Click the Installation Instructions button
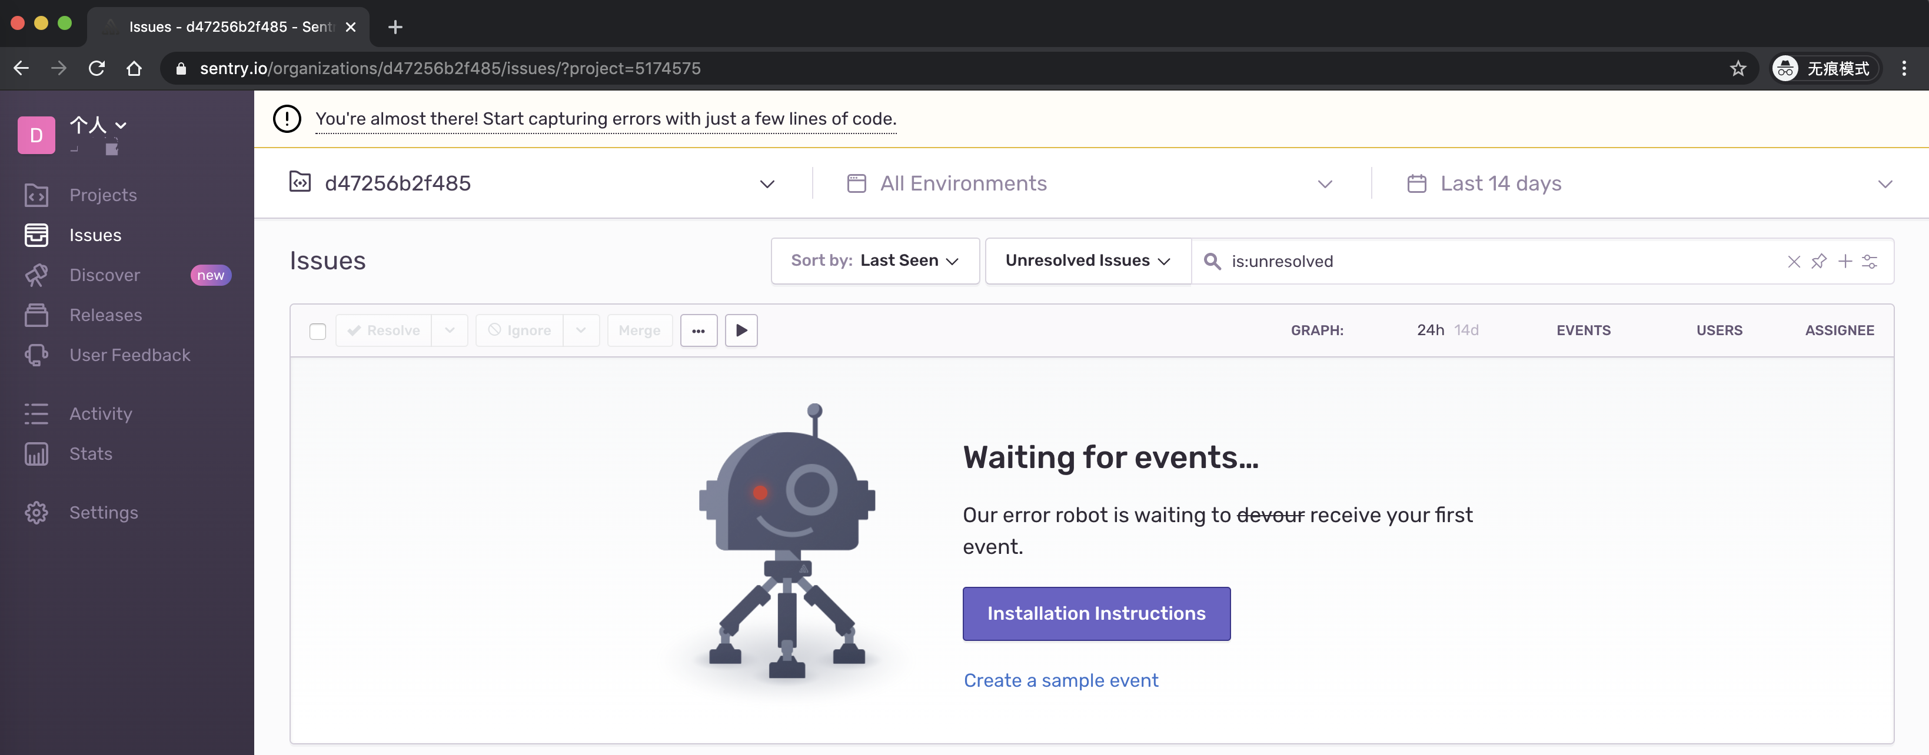1929x755 pixels. (x=1096, y=612)
